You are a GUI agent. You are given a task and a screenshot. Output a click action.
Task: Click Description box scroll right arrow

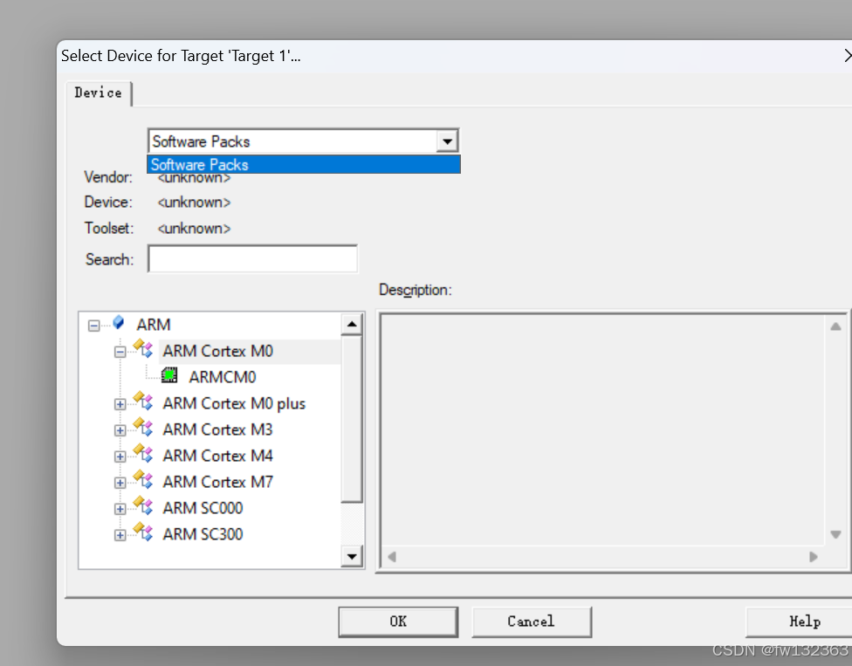click(814, 557)
